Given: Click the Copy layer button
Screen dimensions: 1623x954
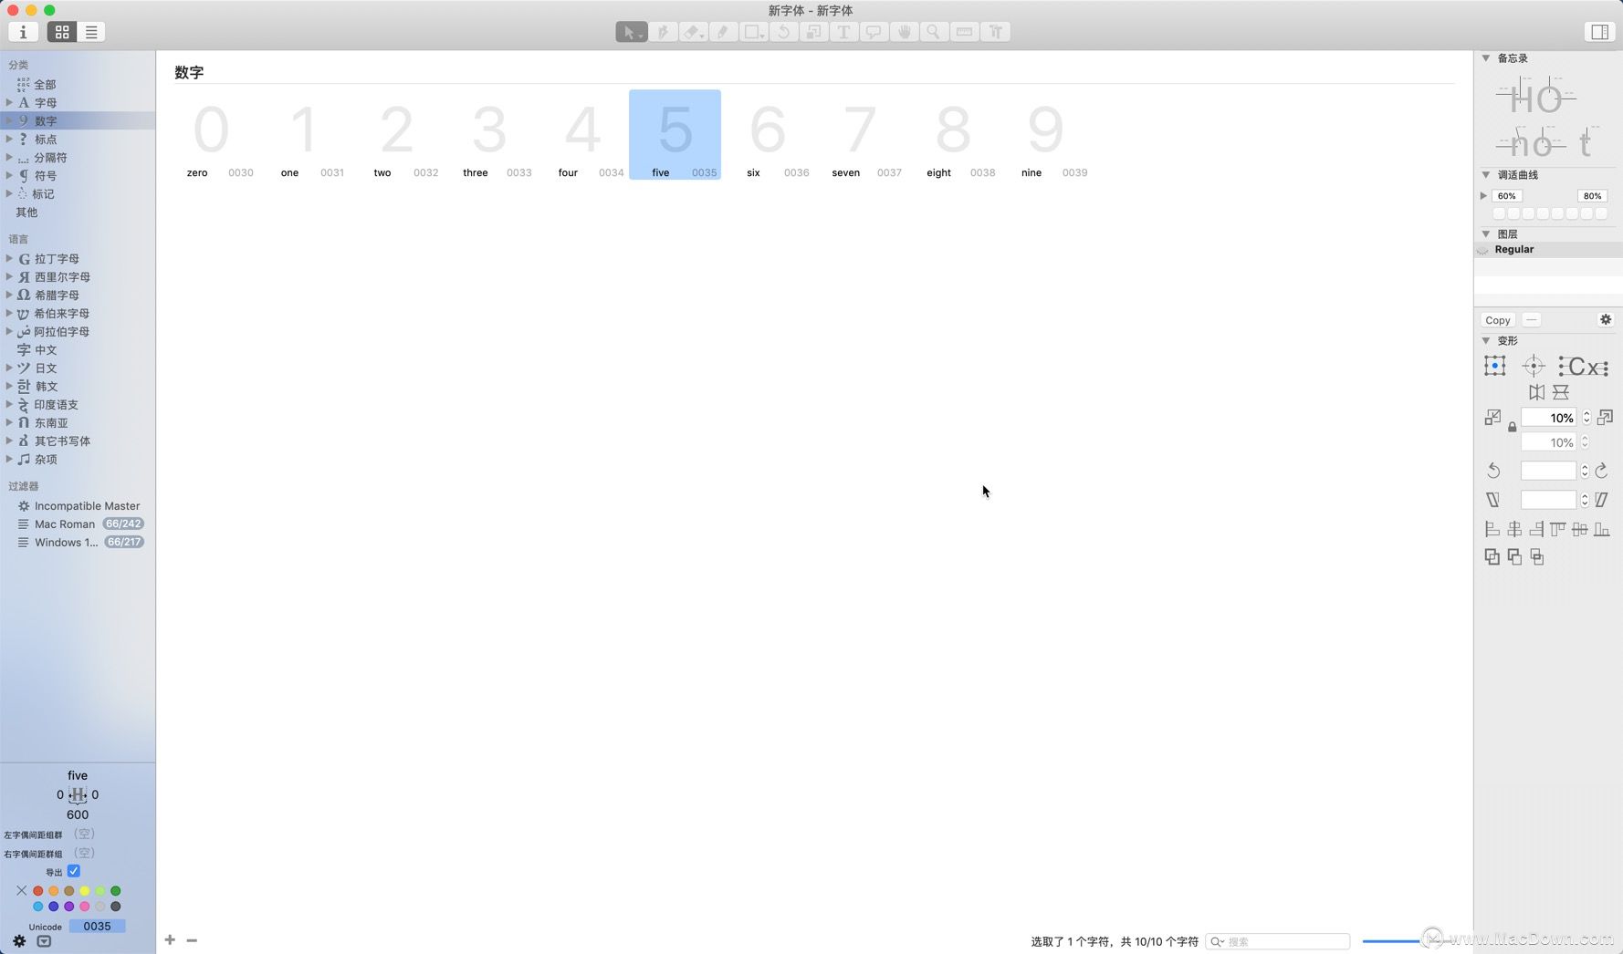Looking at the screenshot, I should tap(1498, 320).
